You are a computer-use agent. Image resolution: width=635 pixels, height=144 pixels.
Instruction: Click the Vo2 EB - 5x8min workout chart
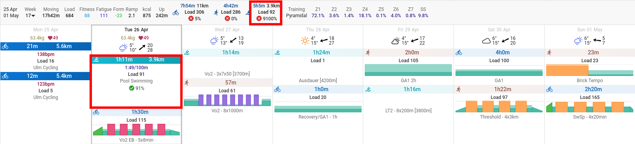point(136,130)
